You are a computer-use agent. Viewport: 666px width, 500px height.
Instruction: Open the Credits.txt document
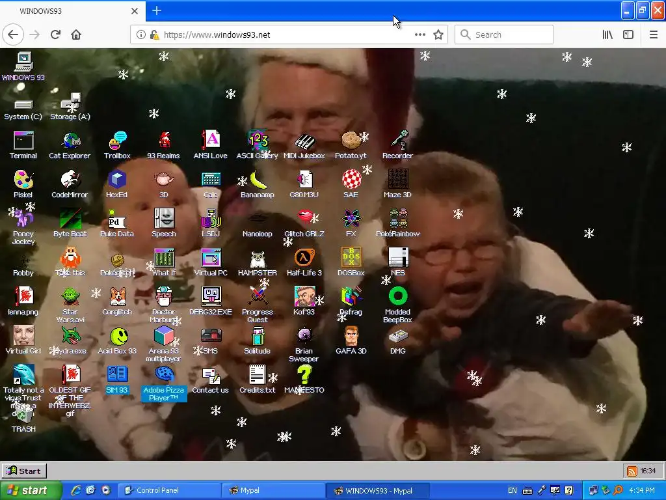tap(258, 380)
